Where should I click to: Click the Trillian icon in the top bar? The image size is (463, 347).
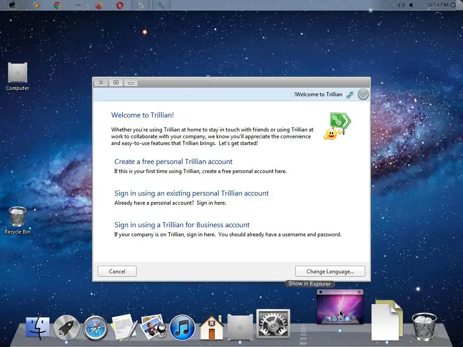pos(161,5)
